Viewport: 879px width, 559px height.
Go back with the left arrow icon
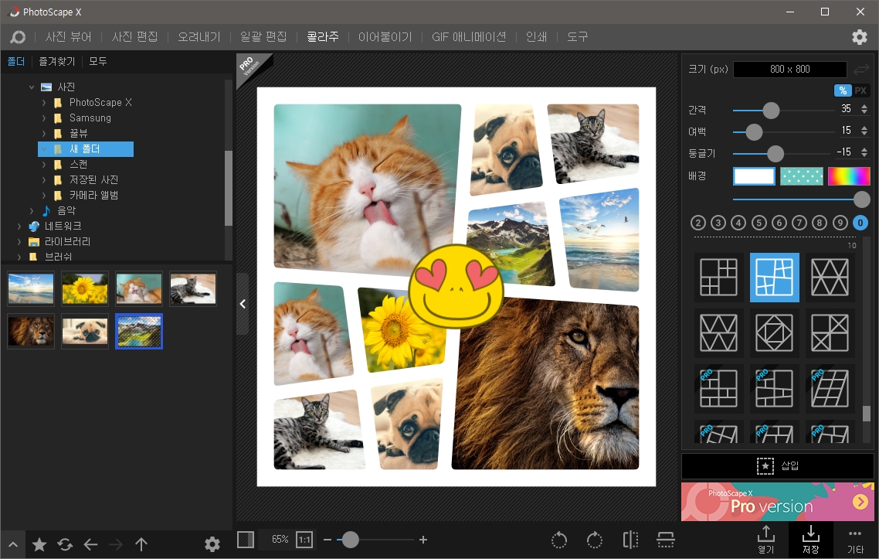[x=90, y=544]
